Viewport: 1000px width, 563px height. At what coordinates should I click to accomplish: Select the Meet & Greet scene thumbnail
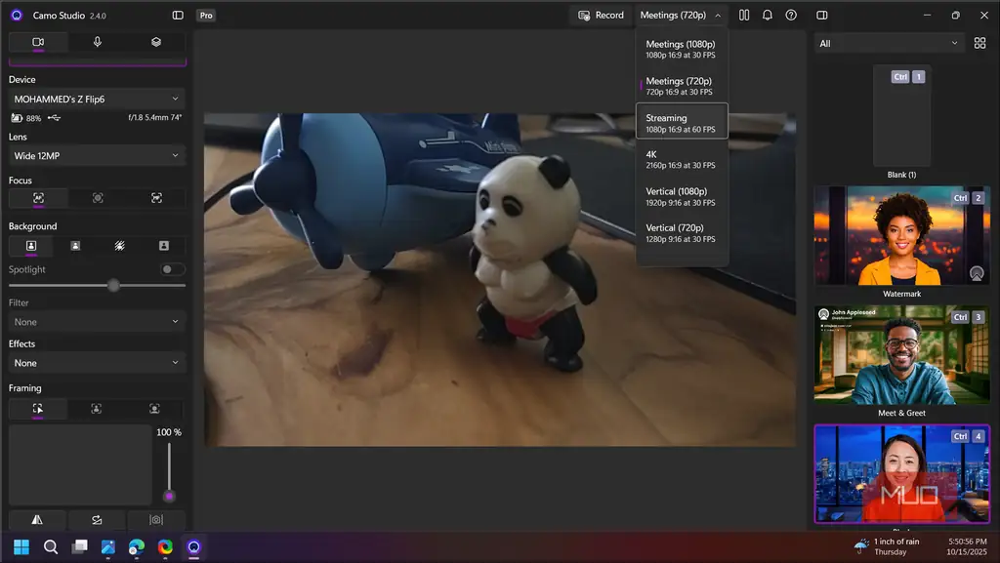(901, 355)
